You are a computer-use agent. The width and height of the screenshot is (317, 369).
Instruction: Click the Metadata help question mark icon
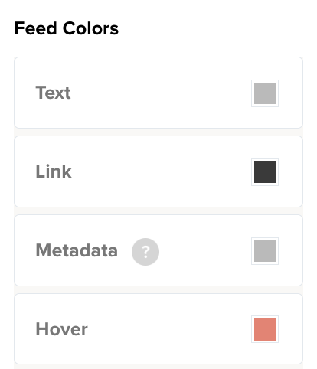tap(145, 252)
